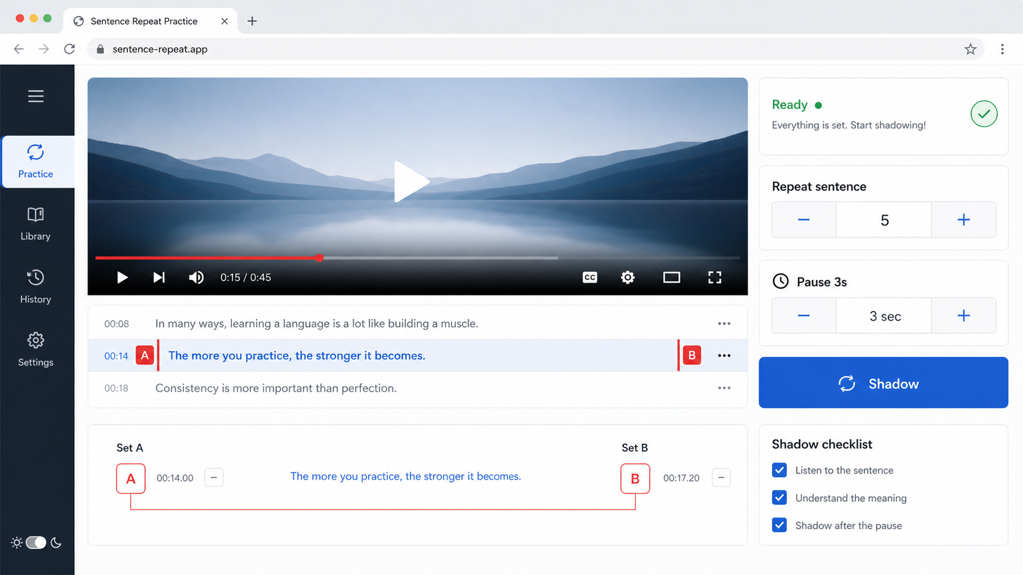The width and height of the screenshot is (1023, 575).
Task: Click the 00:14 timestamp
Action: (x=116, y=356)
